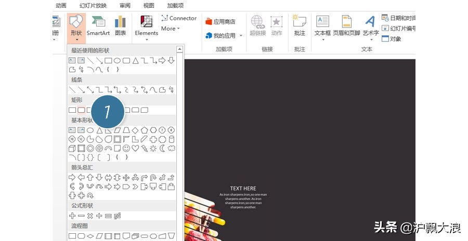This screenshot has height=241, width=468.
Task: Open the 加载项 ribbon tab
Action: point(176,5)
